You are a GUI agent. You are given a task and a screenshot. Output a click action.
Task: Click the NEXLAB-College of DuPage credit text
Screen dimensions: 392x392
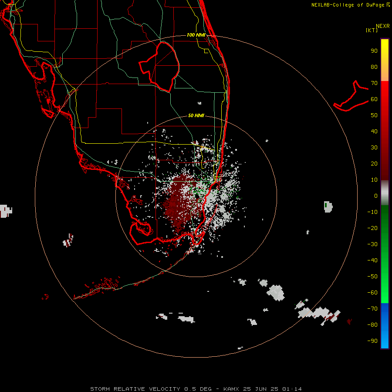point(350,5)
